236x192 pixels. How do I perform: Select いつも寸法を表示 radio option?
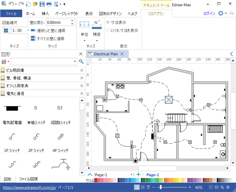[108, 30]
